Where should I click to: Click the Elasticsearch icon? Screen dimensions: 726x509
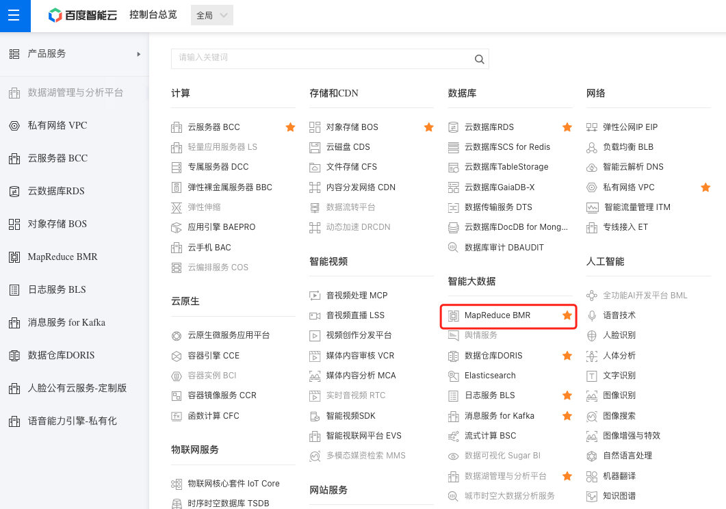tap(453, 376)
